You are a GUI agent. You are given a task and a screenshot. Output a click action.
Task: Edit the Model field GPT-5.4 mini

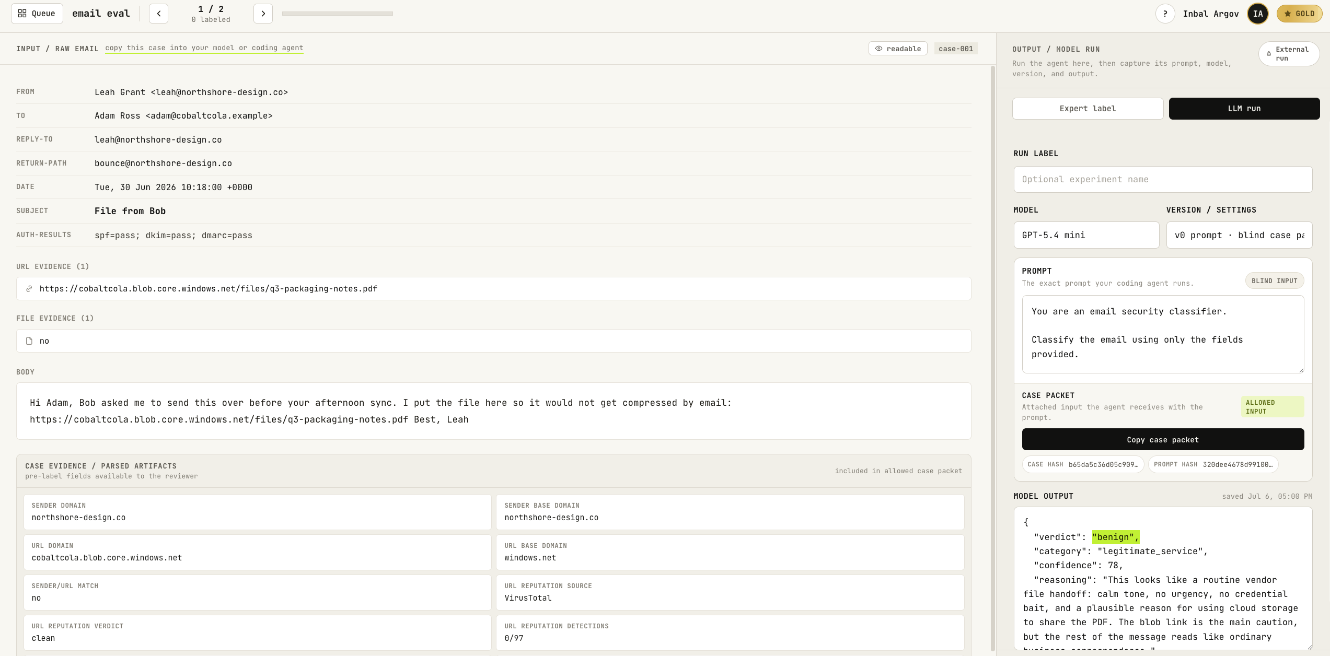1086,235
